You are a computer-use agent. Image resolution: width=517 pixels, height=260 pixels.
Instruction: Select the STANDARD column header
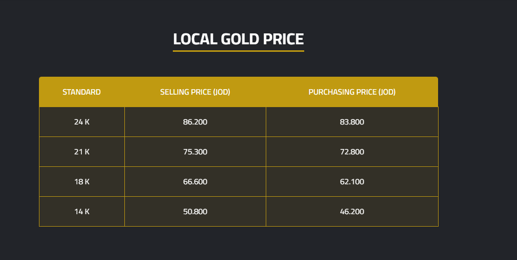coord(81,92)
